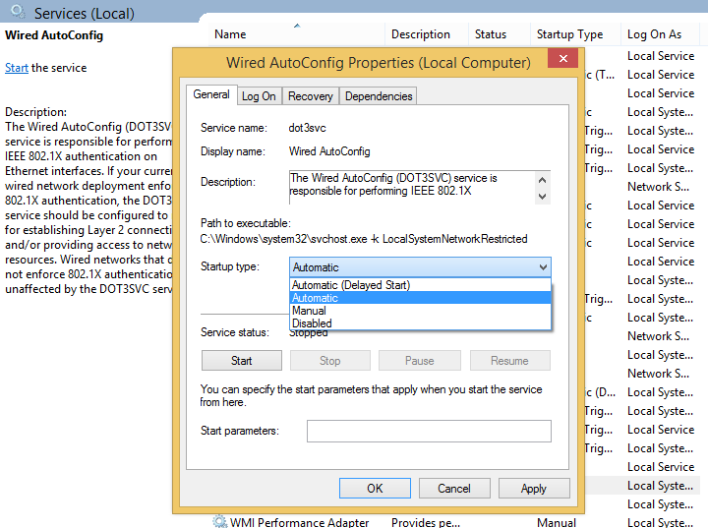Switch to the General tab

(211, 94)
